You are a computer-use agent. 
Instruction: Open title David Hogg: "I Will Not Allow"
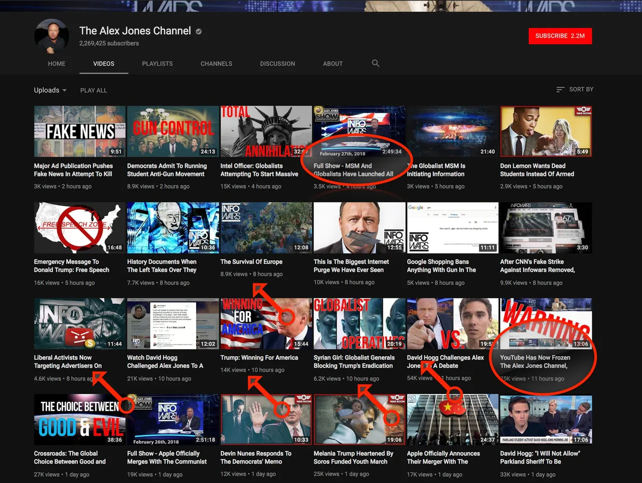[540, 457]
